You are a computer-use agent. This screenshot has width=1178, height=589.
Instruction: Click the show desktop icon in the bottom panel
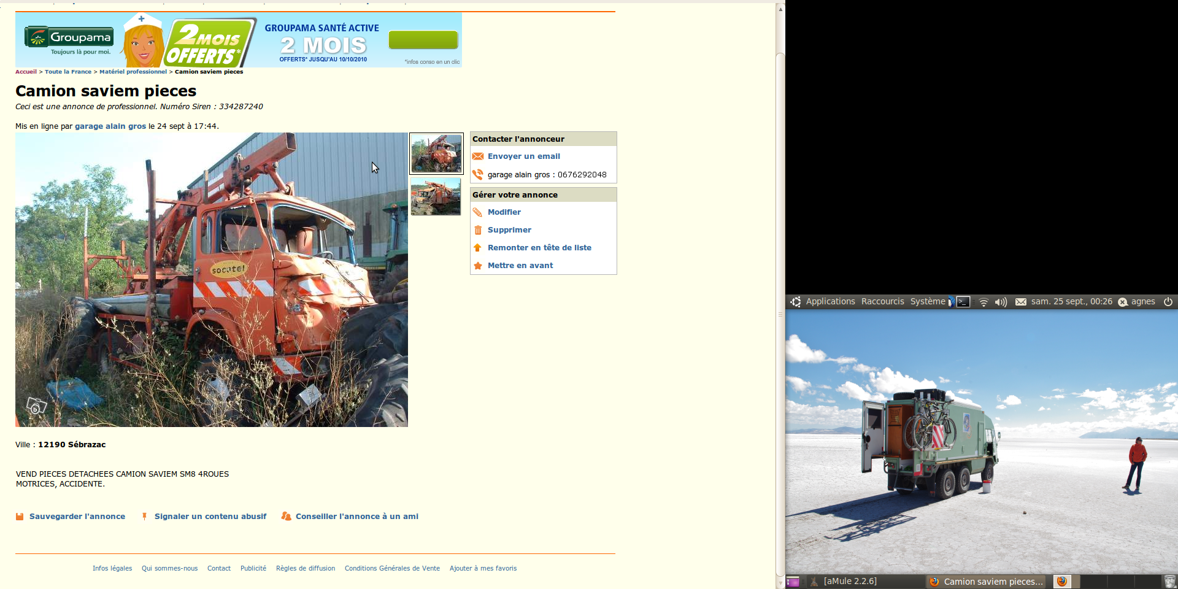(793, 581)
